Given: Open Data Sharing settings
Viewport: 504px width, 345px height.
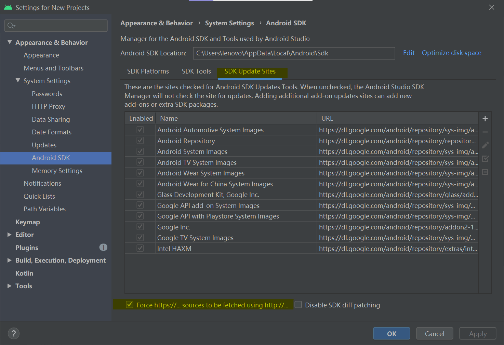Looking at the screenshot, I should [51, 119].
